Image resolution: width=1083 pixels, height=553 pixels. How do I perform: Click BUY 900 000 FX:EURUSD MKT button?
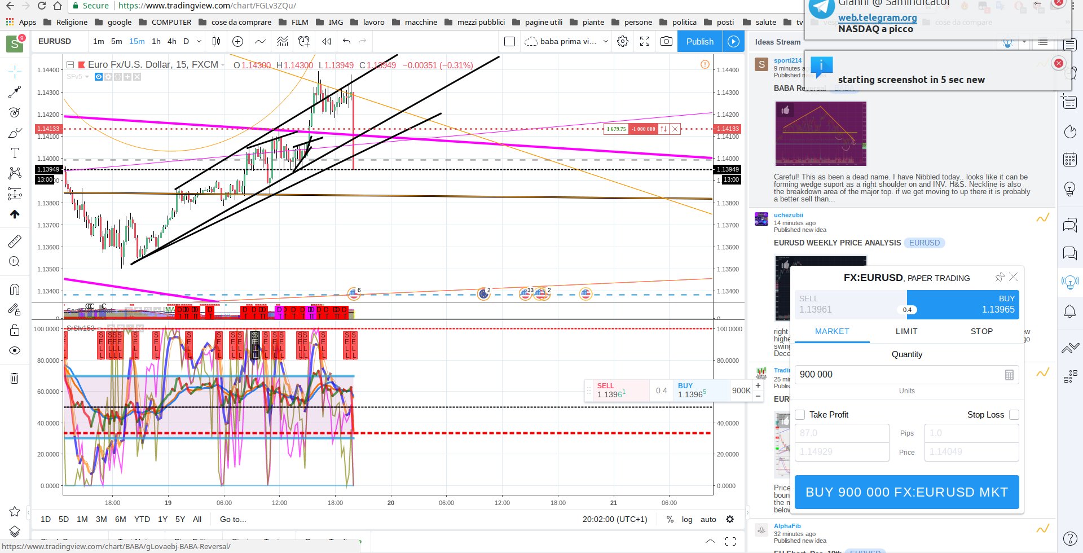click(906, 492)
